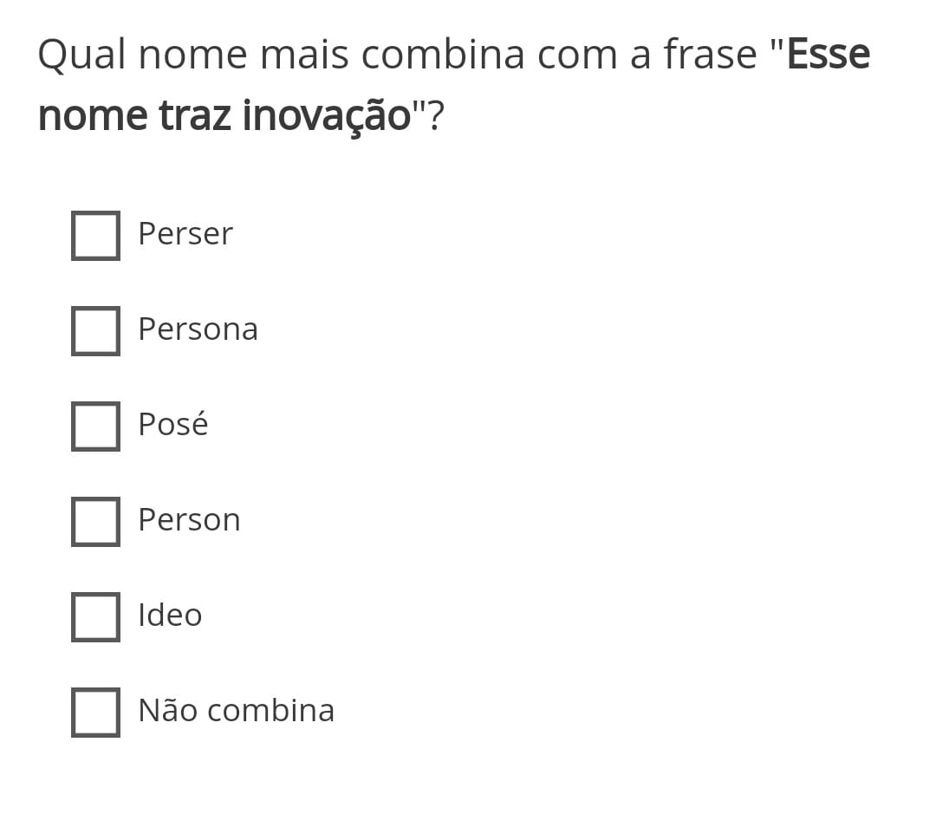Image resolution: width=936 pixels, height=827 pixels.
Task: Choose the Posé label text
Action: [x=173, y=424]
